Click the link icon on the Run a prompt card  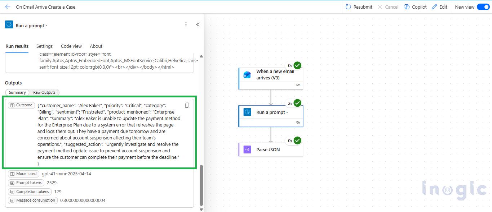pos(298,123)
